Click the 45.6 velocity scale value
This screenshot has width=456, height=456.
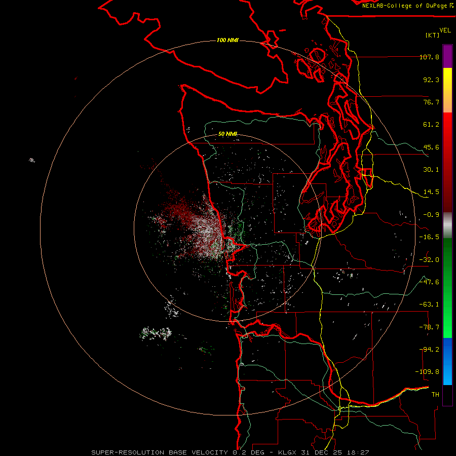click(431, 147)
